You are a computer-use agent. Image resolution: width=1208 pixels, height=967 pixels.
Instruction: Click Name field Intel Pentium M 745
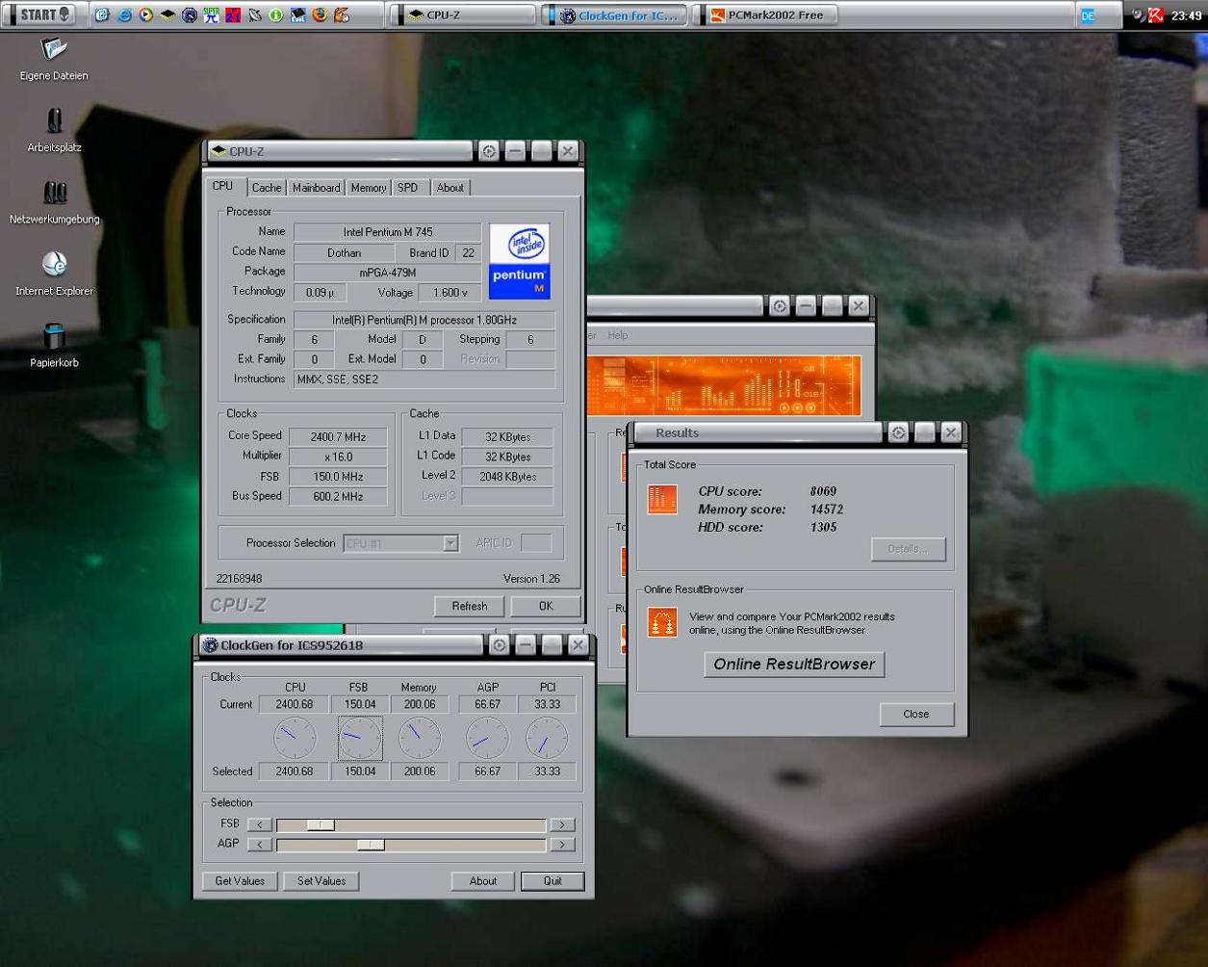[387, 232]
